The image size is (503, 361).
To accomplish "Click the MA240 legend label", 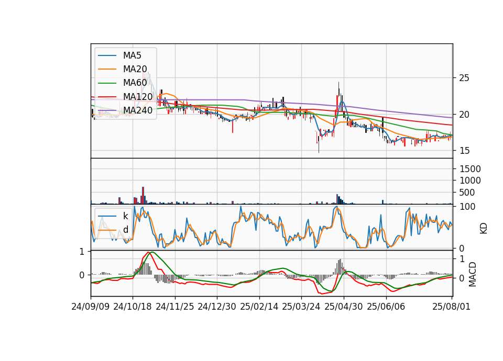I will (138, 110).
